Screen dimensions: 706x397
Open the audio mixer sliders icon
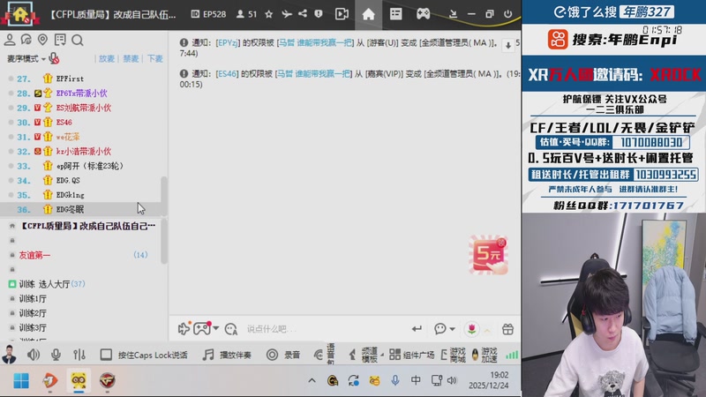(79, 355)
